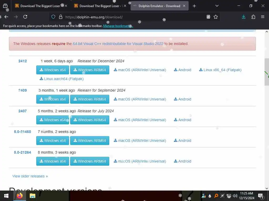269x201 pixels.
Task: Download 2409 Android build
Action: pos(183,99)
